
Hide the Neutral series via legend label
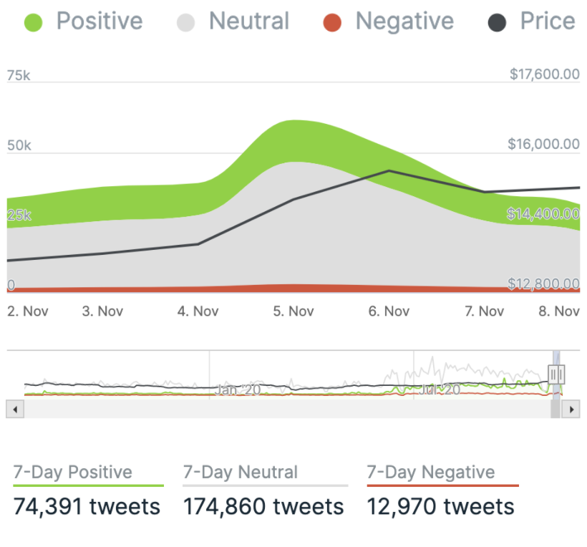click(x=249, y=21)
